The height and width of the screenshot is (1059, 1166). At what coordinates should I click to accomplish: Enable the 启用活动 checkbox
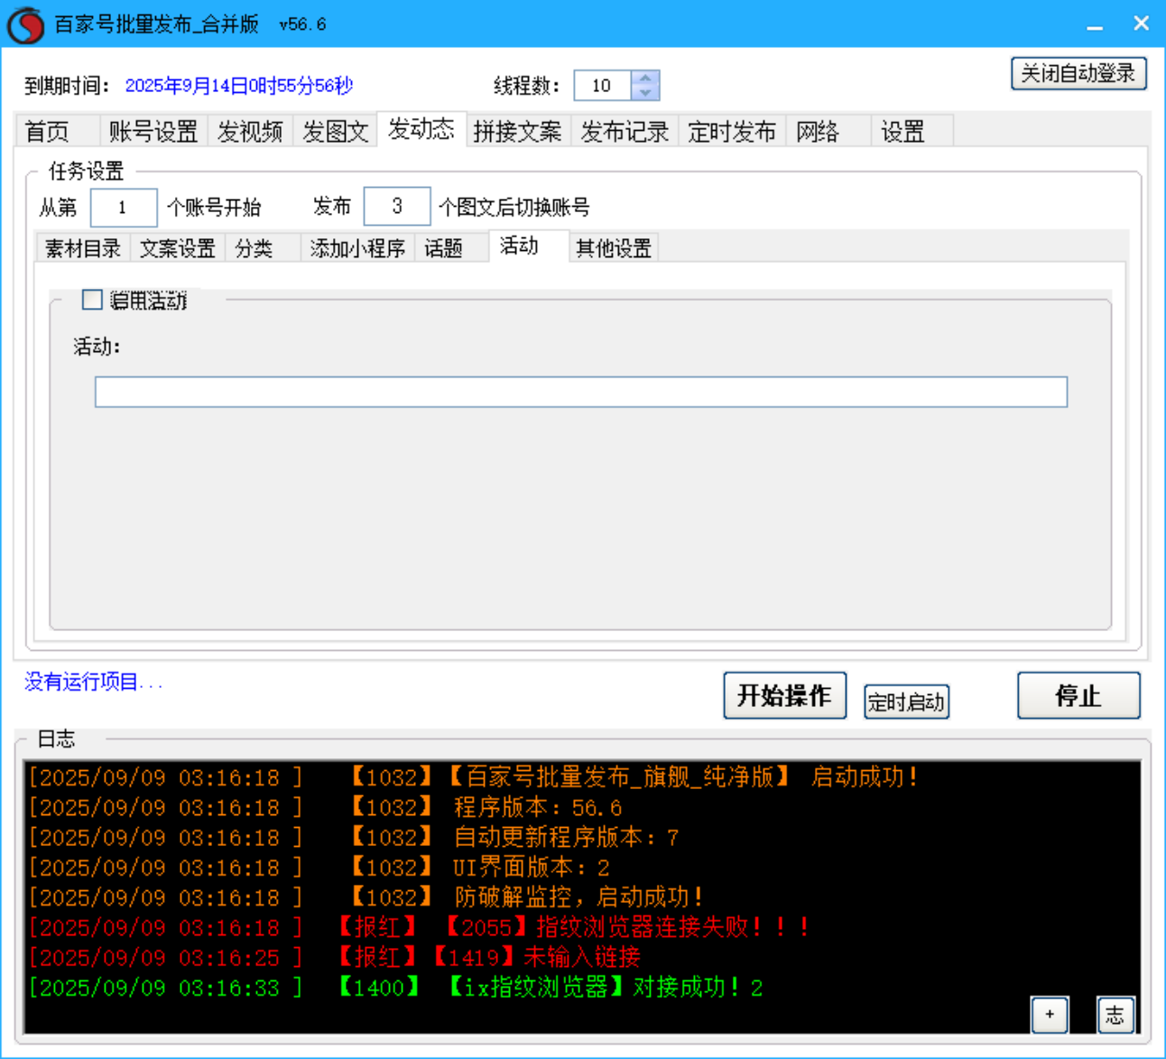pyautogui.click(x=90, y=300)
